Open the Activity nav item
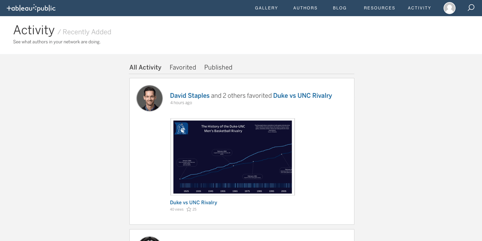The width and height of the screenshot is (482, 241). [419, 8]
